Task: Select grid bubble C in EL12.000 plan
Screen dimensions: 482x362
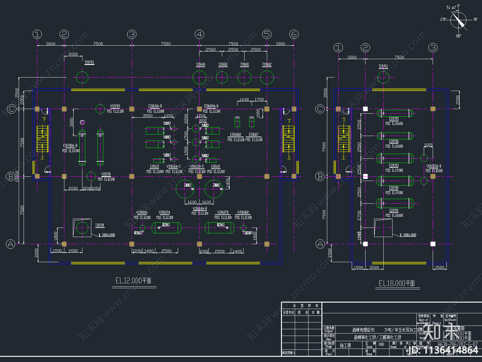Action: tap(12, 109)
